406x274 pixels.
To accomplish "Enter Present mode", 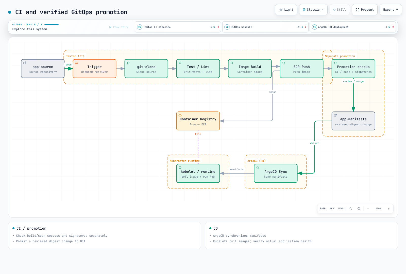I will pyautogui.click(x=365, y=10).
